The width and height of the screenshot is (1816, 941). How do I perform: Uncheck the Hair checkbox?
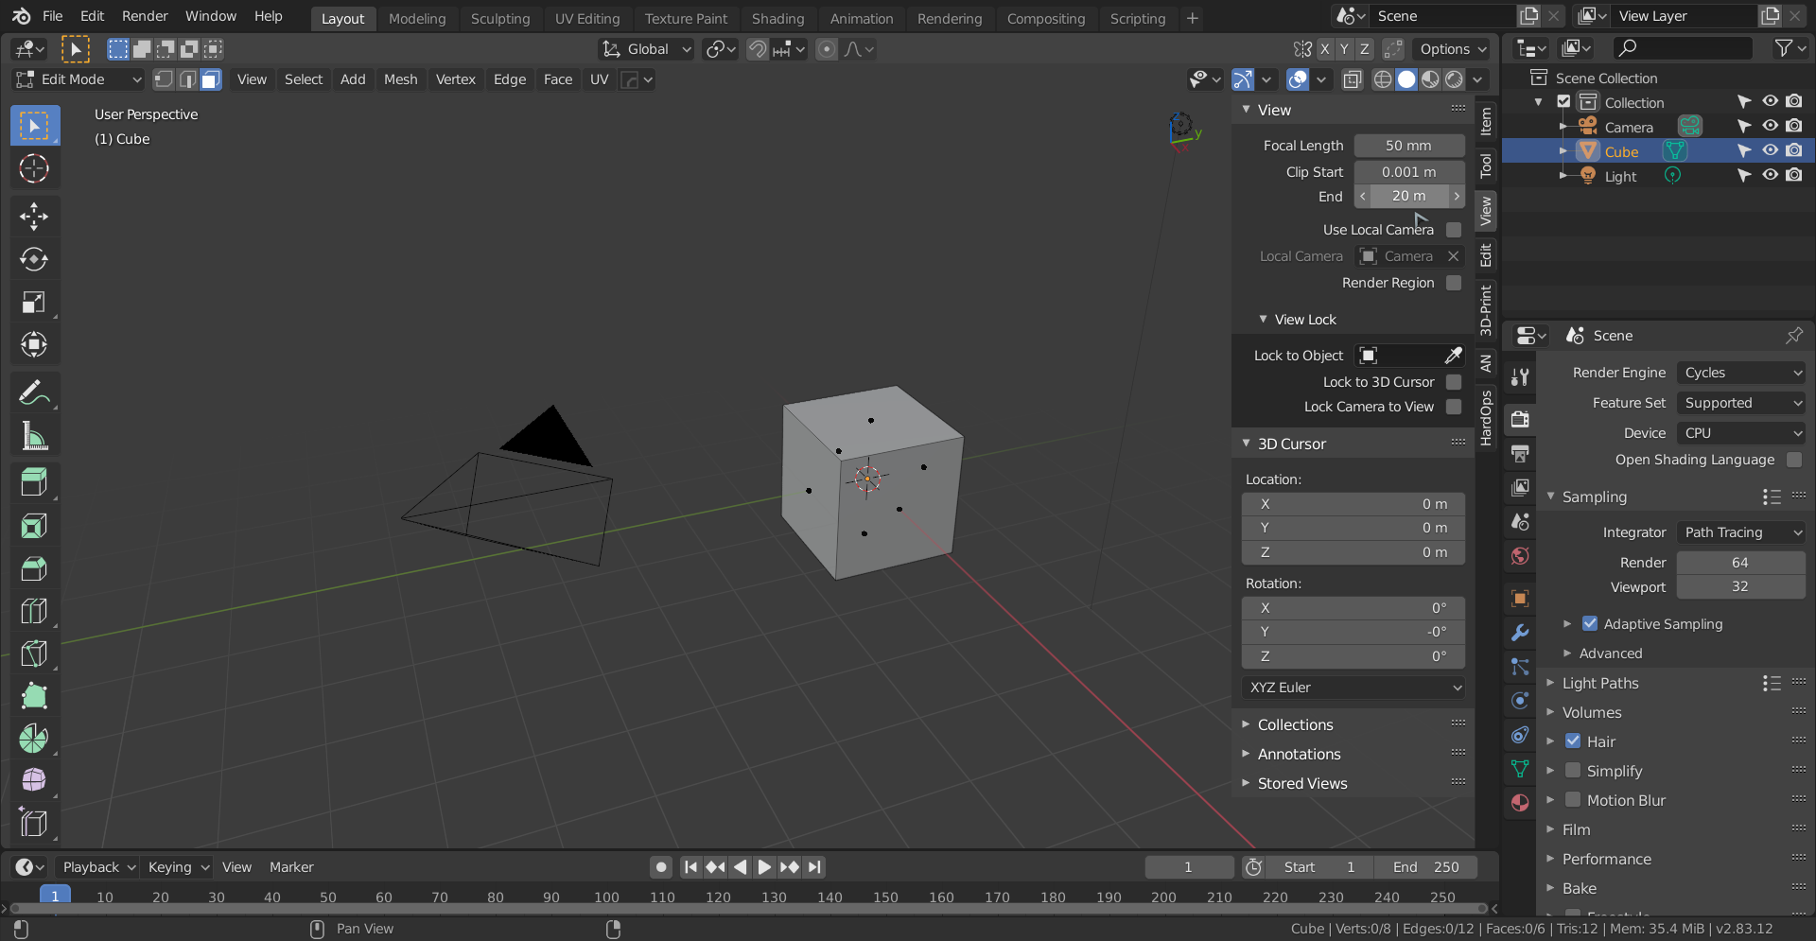point(1573,741)
